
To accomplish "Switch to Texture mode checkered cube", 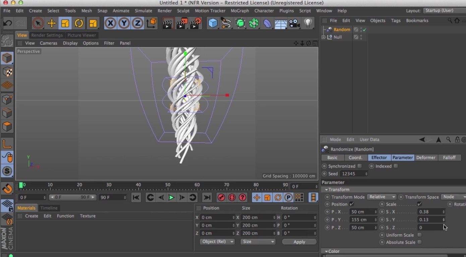I will [x=7, y=72].
